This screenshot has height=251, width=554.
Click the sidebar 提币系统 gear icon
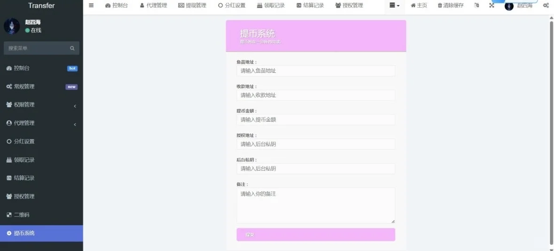9,233
